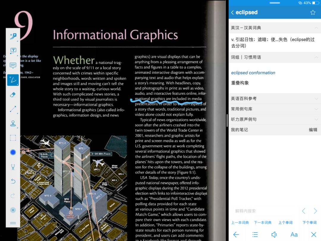The image size is (321, 241).
Task: Toggle the freehand ink pen tool
Action: (13, 80)
